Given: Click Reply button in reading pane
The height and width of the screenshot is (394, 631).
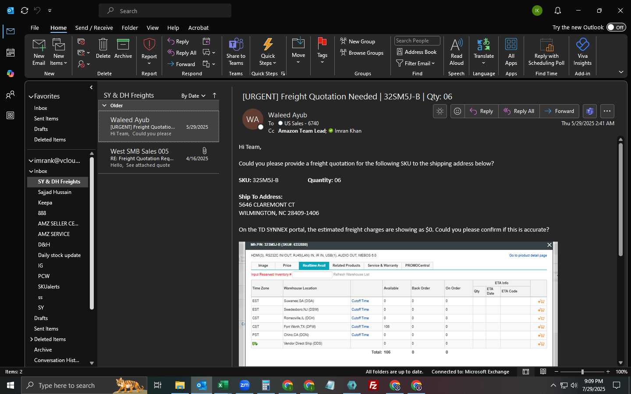Looking at the screenshot, I should pyautogui.click(x=481, y=111).
